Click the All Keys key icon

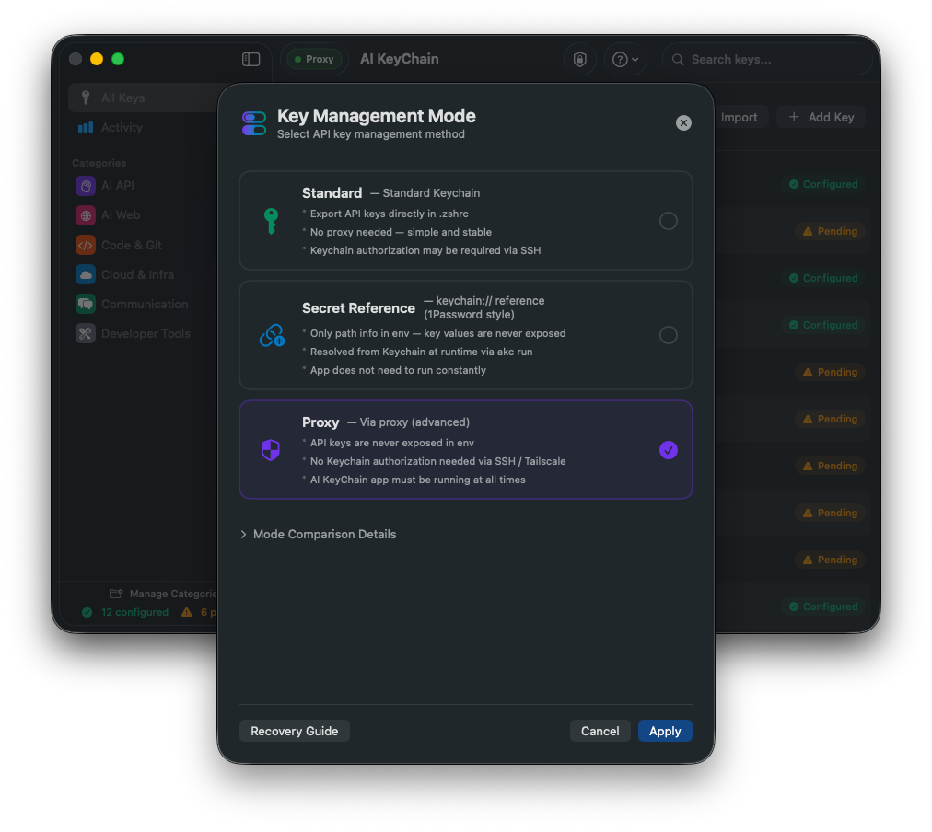tap(86, 98)
